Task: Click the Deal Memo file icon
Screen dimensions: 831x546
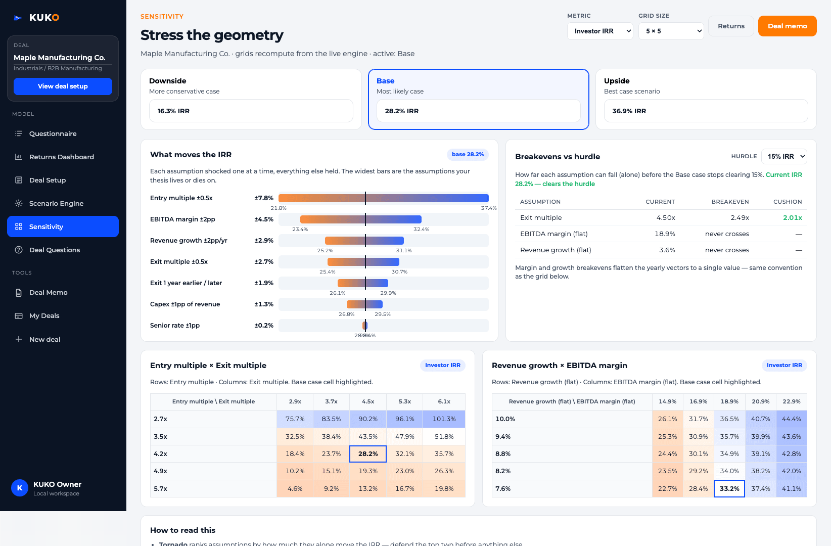Action: tap(19, 292)
